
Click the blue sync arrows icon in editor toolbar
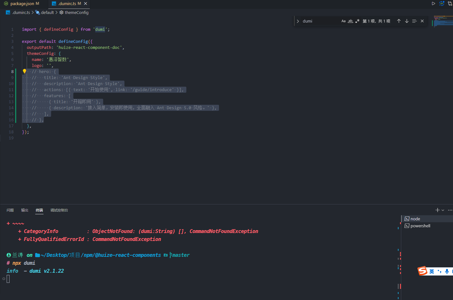(442, 3)
